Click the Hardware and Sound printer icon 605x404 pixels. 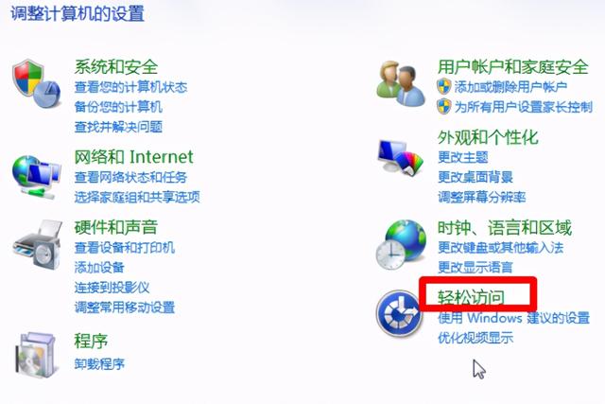pyautogui.click(x=38, y=244)
